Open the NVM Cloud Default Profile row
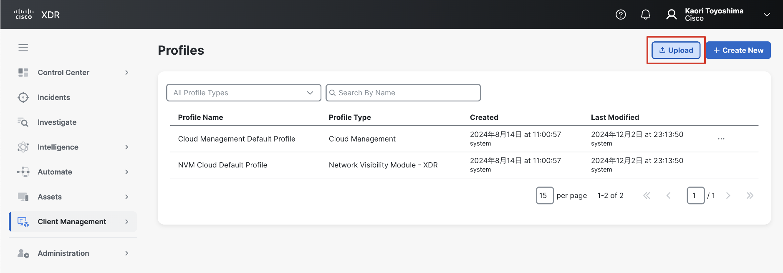 (222, 165)
